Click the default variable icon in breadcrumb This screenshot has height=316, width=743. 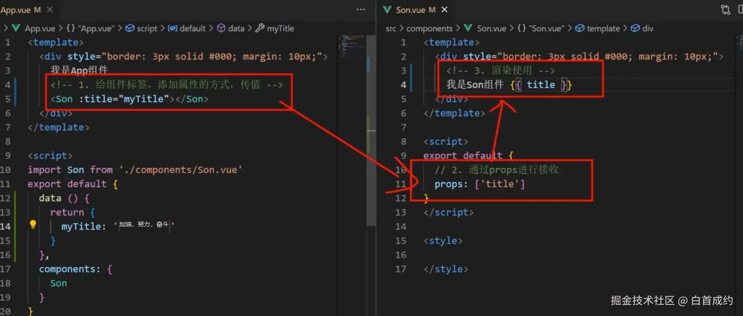coord(172,28)
